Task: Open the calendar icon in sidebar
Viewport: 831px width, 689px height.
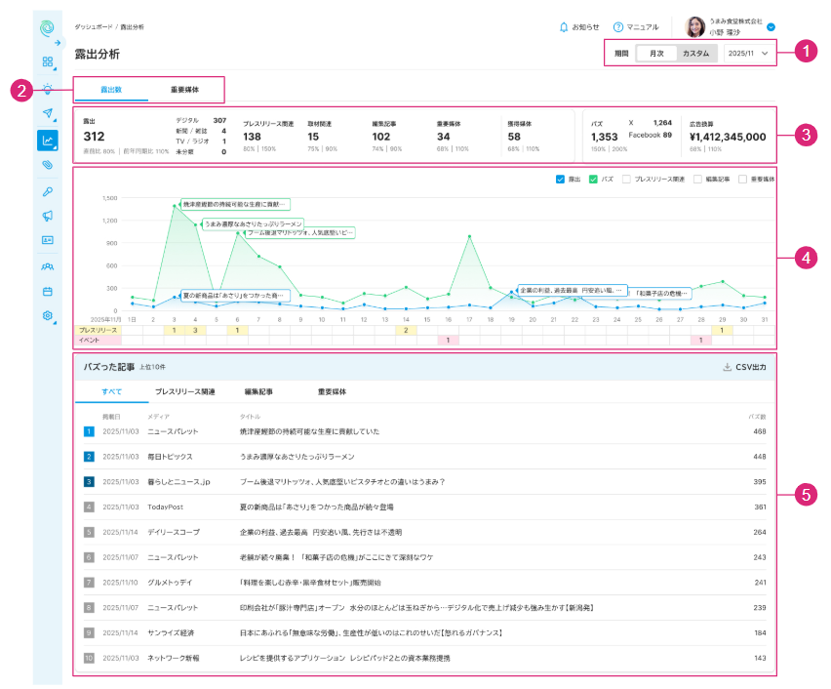Action: click(x=47, y=291)
